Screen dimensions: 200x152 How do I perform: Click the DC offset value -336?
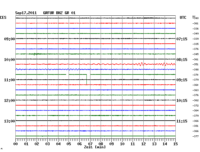[195, 29]
